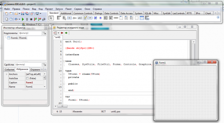Image resolution: width=224 pixels, height=123 pixels.
Task: Switch to the События tab in inspector
Action: point(9,69)
